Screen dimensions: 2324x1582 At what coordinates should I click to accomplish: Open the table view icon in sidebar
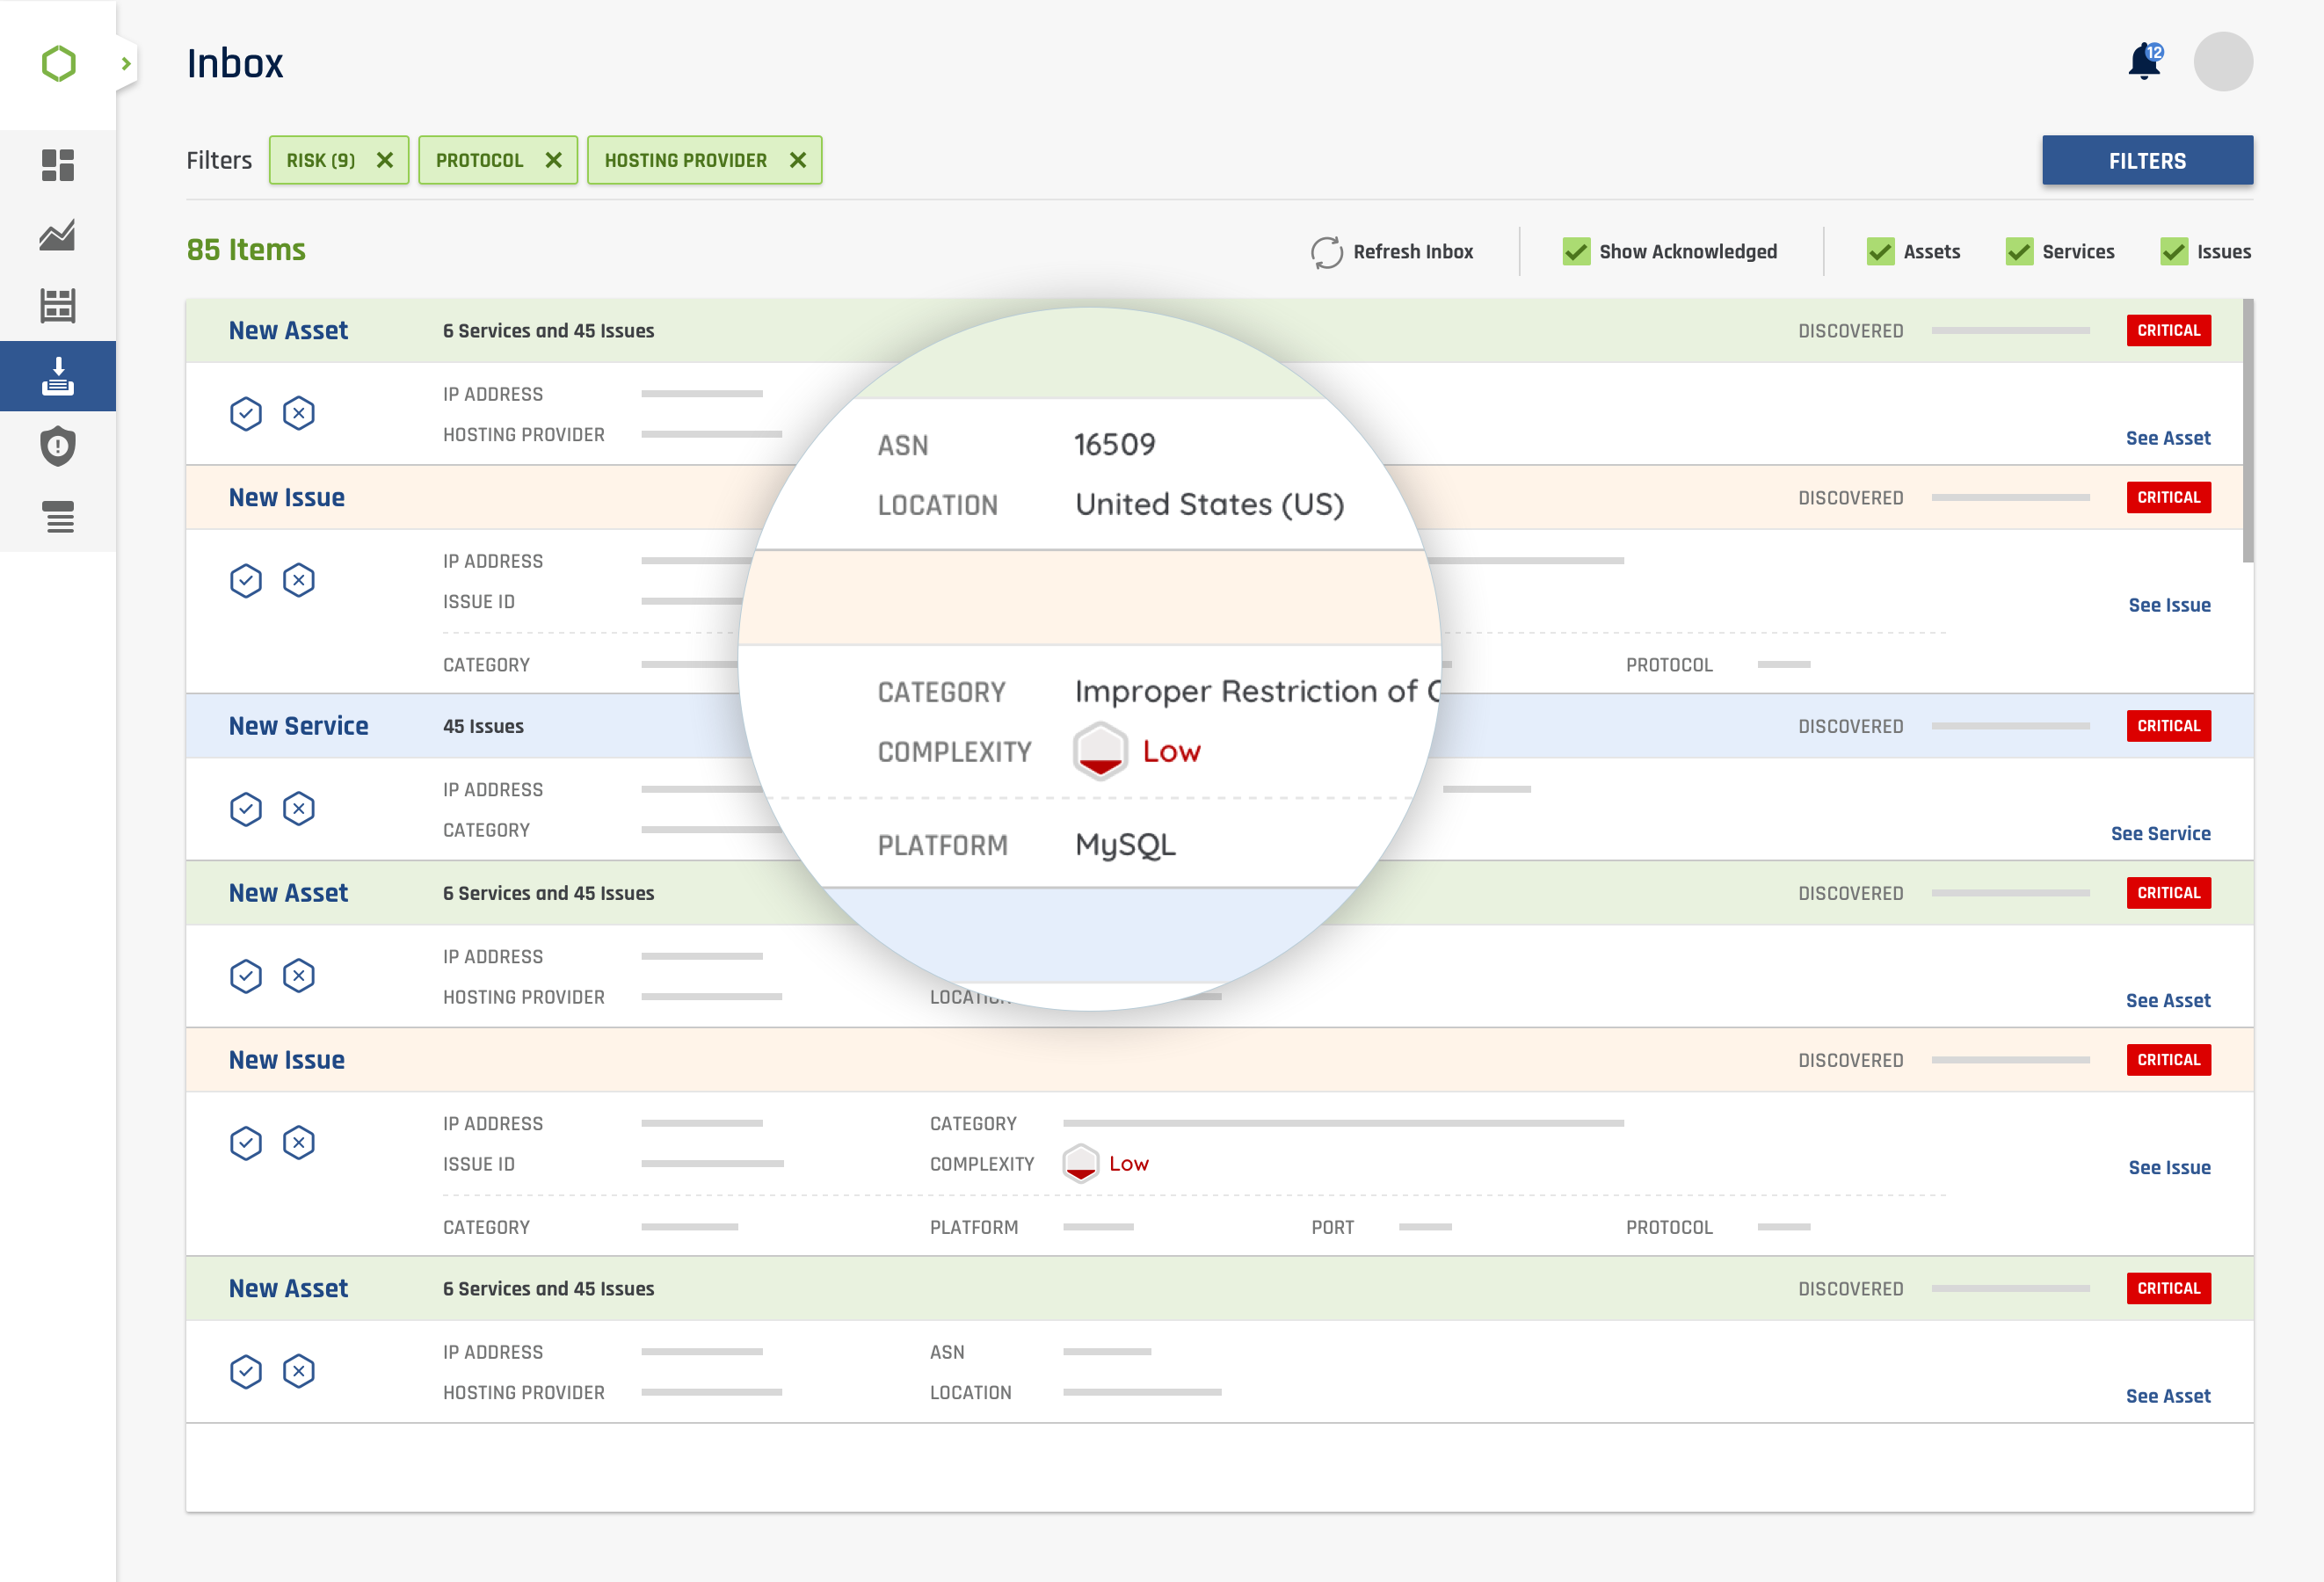click(x=58, y=306)
